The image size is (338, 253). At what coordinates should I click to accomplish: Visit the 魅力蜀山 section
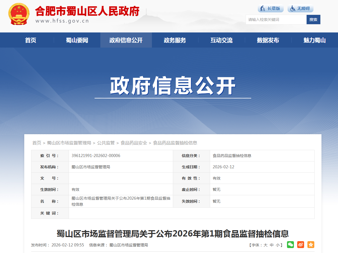(315, 40)
